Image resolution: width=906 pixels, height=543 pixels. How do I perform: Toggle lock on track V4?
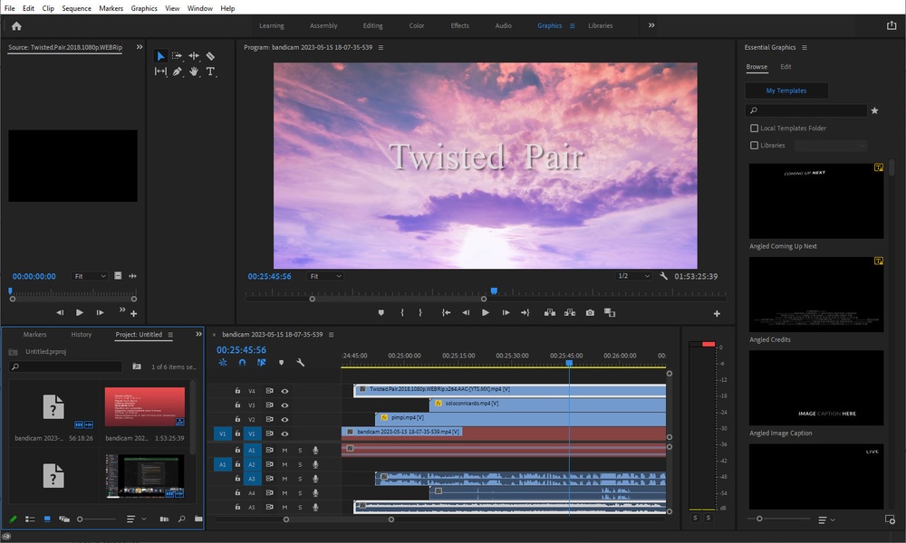tap(237, 391)
